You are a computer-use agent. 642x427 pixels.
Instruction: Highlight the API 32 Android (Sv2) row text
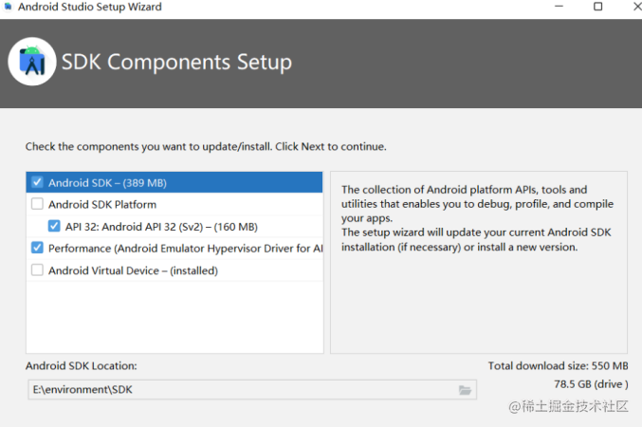pos(161,227)
